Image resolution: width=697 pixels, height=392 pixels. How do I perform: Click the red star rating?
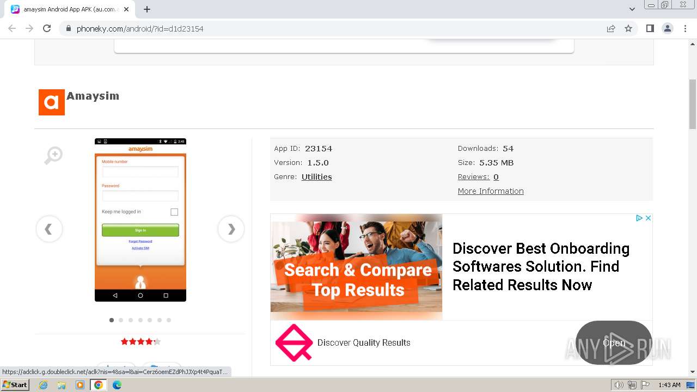(x=140, y=342)
